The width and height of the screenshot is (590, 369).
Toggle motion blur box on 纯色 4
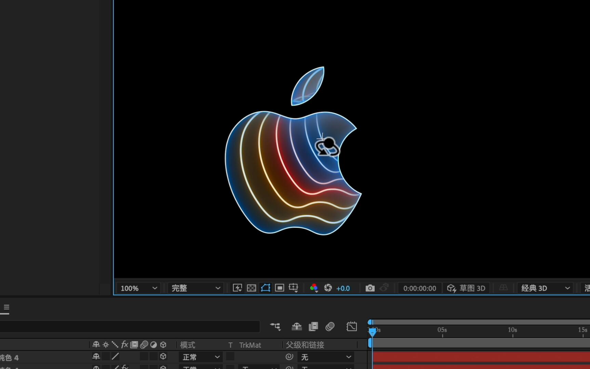click(144, 356)
